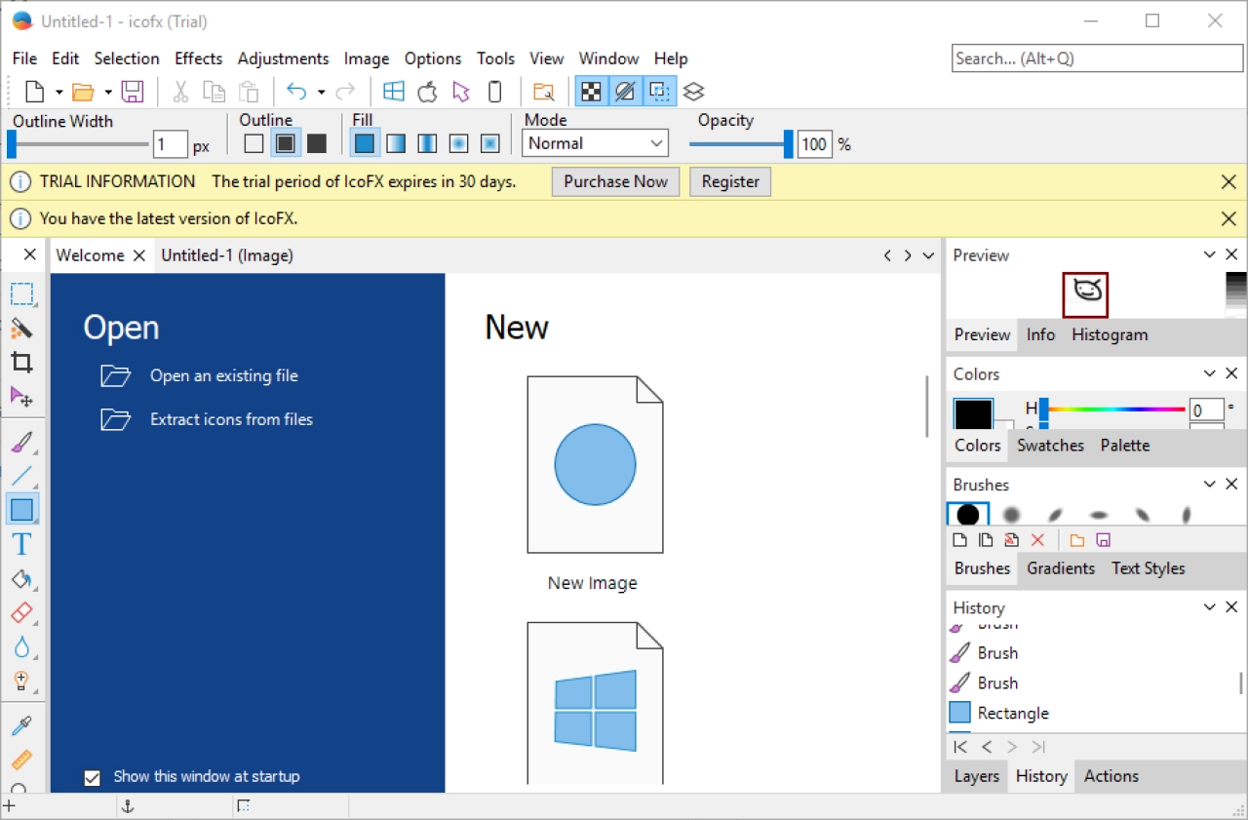Switch to the Swatches tab

coord(1050,446)
